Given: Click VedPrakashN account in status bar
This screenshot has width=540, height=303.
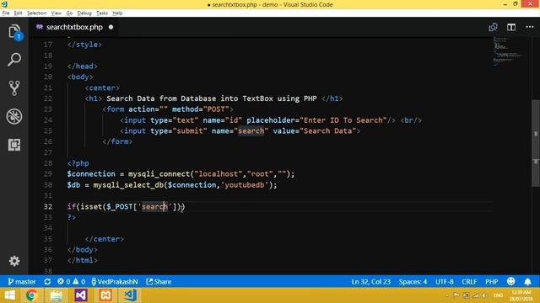Looking at the screenshot, I should [115, 282].
